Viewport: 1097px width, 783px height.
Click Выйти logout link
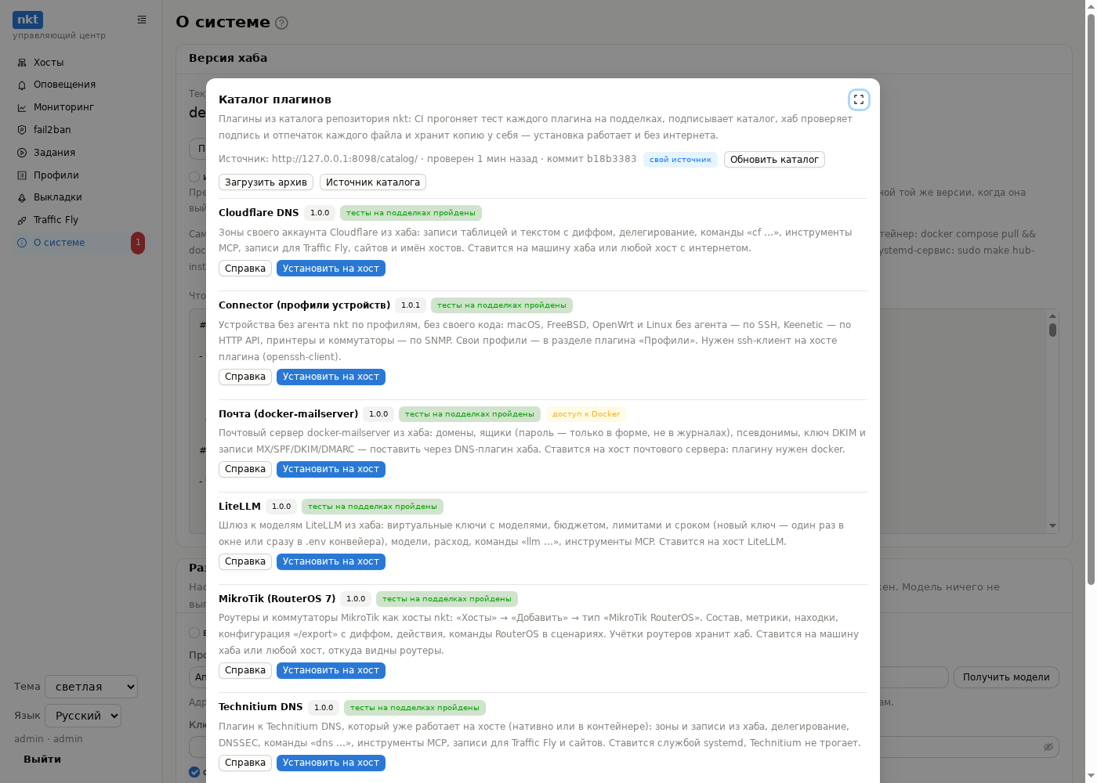click(x=42, y=760)
